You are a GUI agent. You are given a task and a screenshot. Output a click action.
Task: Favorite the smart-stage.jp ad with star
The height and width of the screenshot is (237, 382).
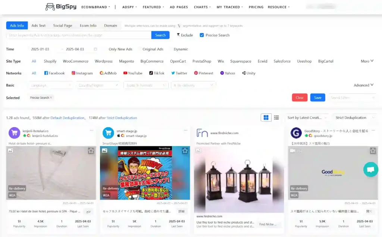point(185,151)
